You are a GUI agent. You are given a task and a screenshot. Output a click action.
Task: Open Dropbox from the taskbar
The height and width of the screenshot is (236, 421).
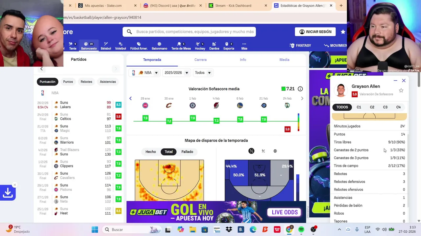click(229, 229)
